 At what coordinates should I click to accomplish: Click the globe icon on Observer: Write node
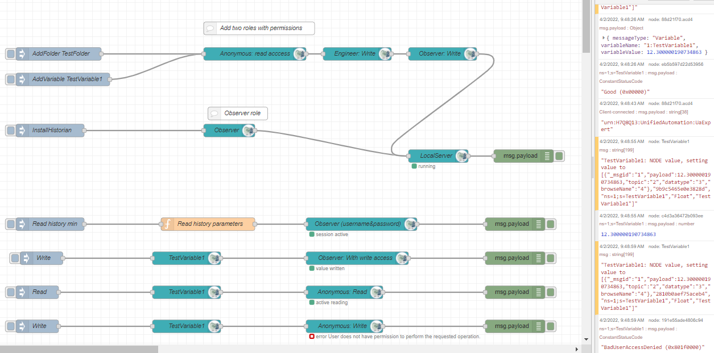click(x=469, y=53)
